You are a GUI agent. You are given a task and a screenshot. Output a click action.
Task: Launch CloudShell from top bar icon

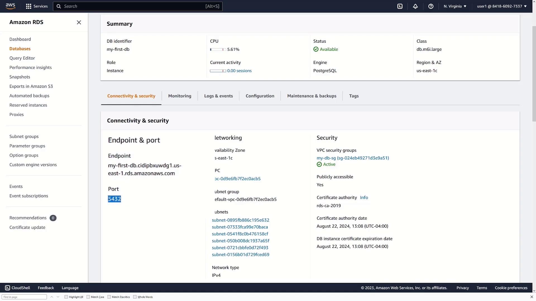[x=400, y=6]
